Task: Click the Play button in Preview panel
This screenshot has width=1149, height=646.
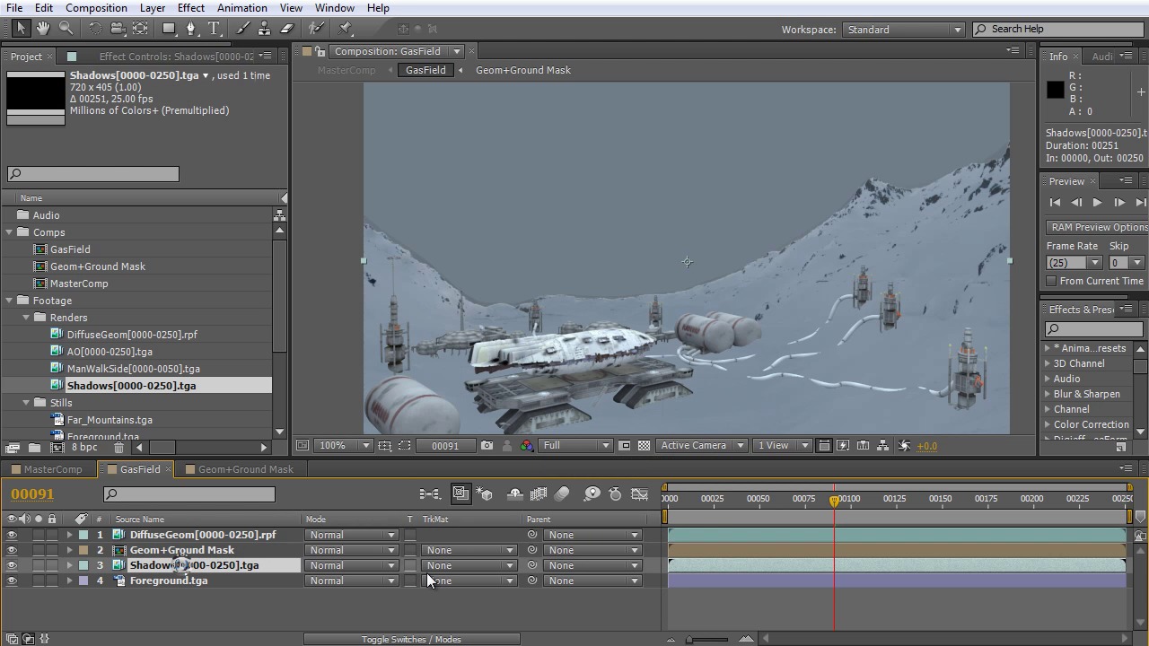Action: tap(1097, 203)
